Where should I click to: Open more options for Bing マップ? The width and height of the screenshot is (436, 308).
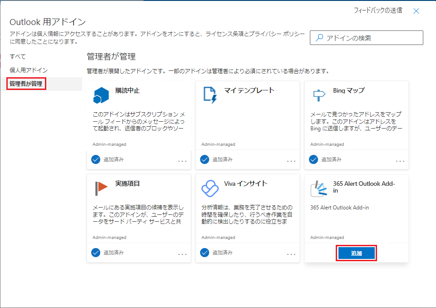[x=400, y=161]
